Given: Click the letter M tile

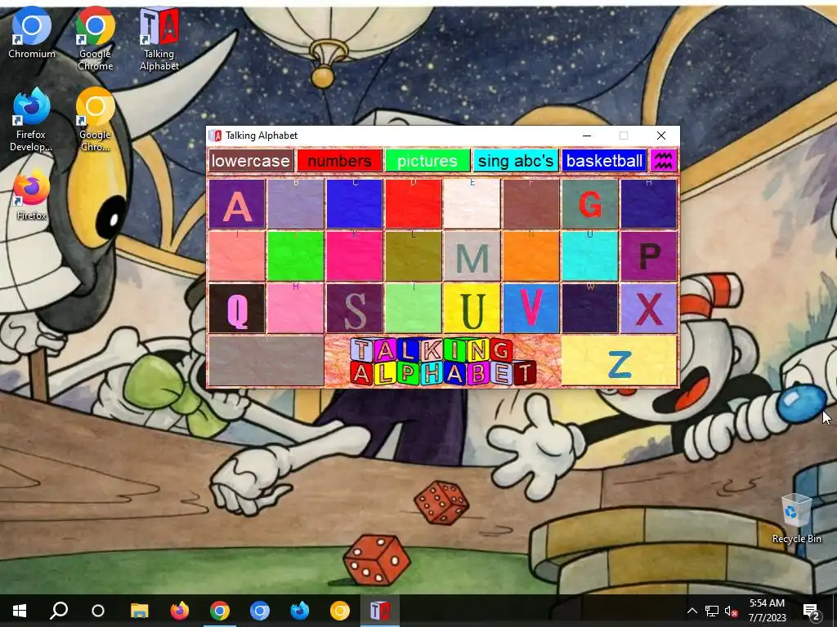Looking at the screenshot, I should [472, 256].
